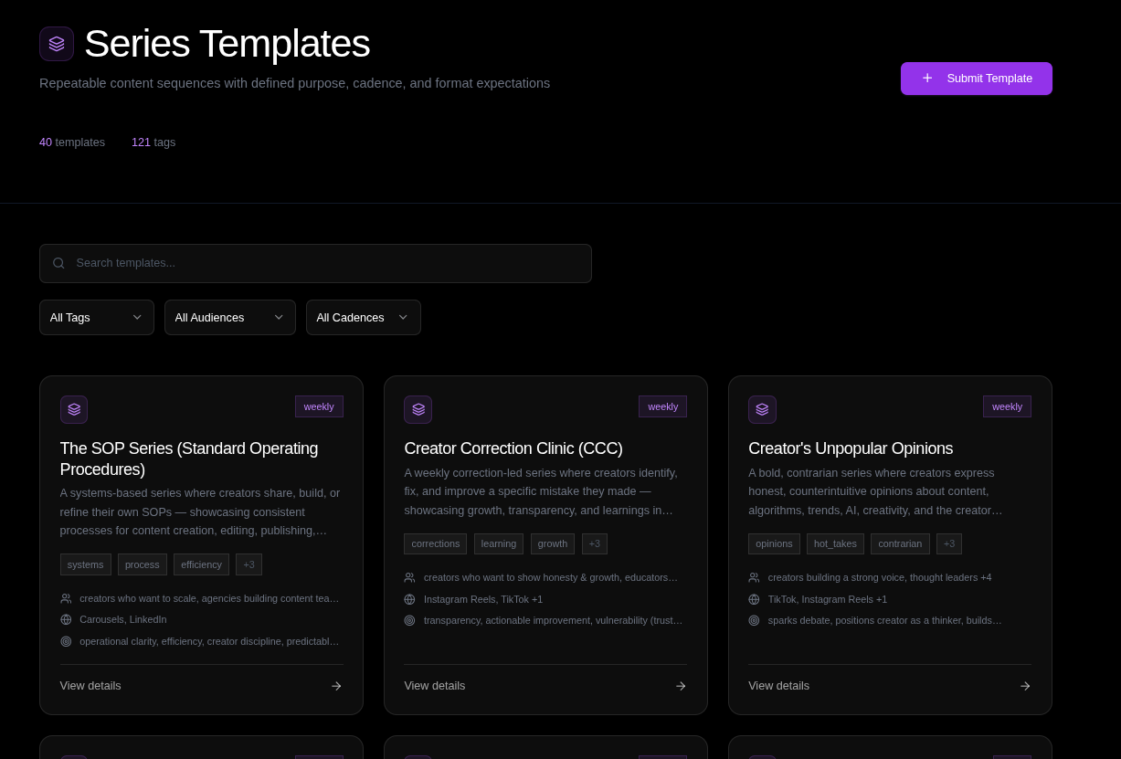Click the Series Templates page heading
The image size is (1121, 759).
(227, 44)
